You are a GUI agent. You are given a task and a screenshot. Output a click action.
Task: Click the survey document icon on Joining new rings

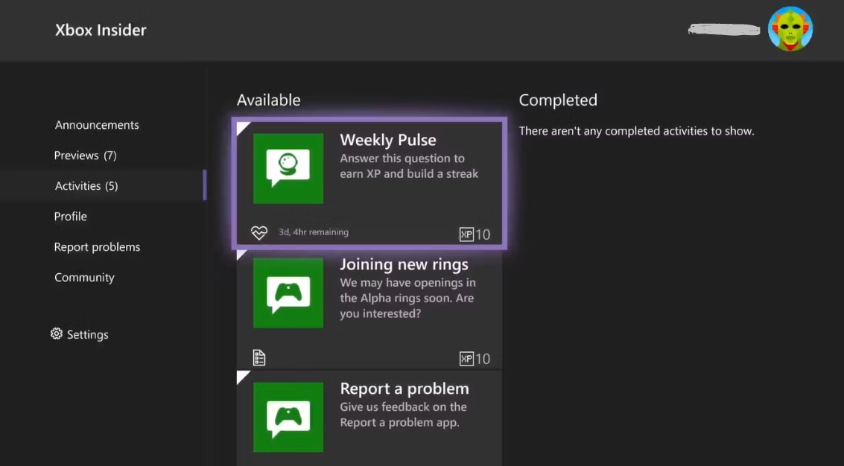pyautogui.click(x=259, y=357)
